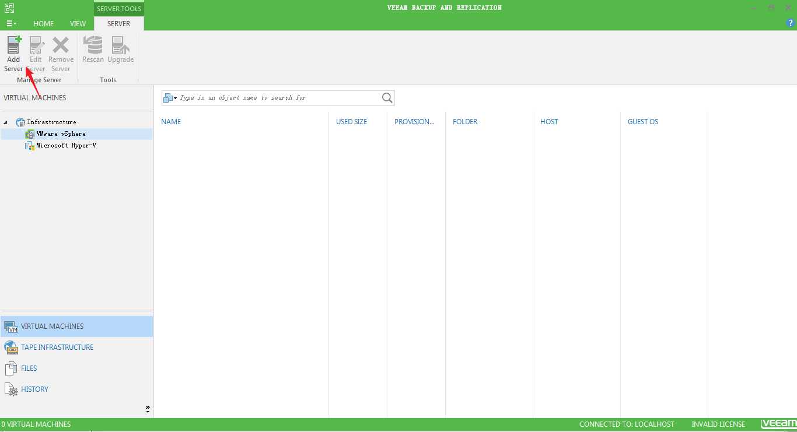This screenshot has height=432, width=797.
Task: Open the FILES navigation section
Action: click(x=76, y=368)
